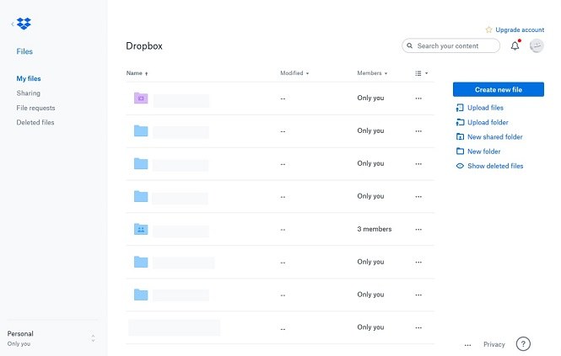The width and height of the screenshot is (561, 356).
Task: Open the shared folder icon with 3 members
Action: coord(141,229)
